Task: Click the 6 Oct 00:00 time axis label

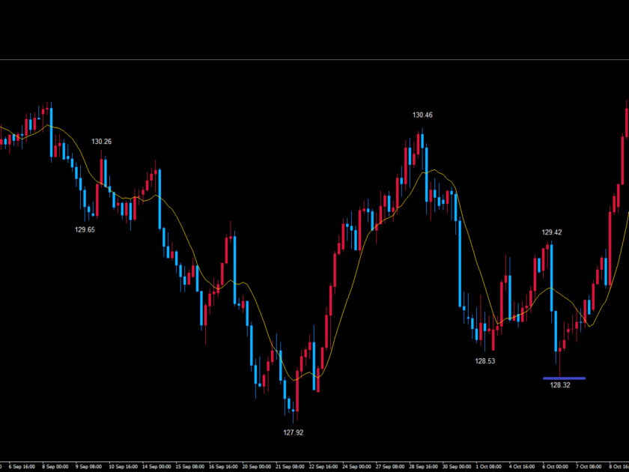Action: click(x=556, y=466)
